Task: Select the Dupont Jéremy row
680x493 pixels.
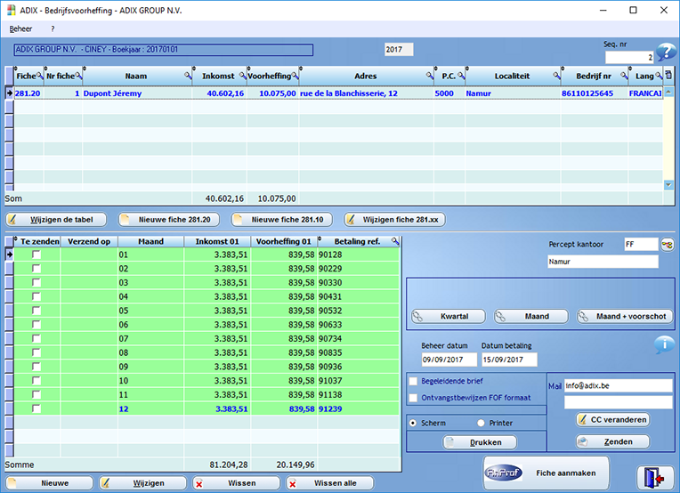Action: click(x=338, y=93)
